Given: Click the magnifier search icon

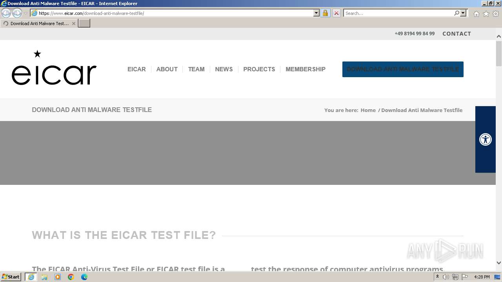Looking at the screenshot, I should 457,13.
